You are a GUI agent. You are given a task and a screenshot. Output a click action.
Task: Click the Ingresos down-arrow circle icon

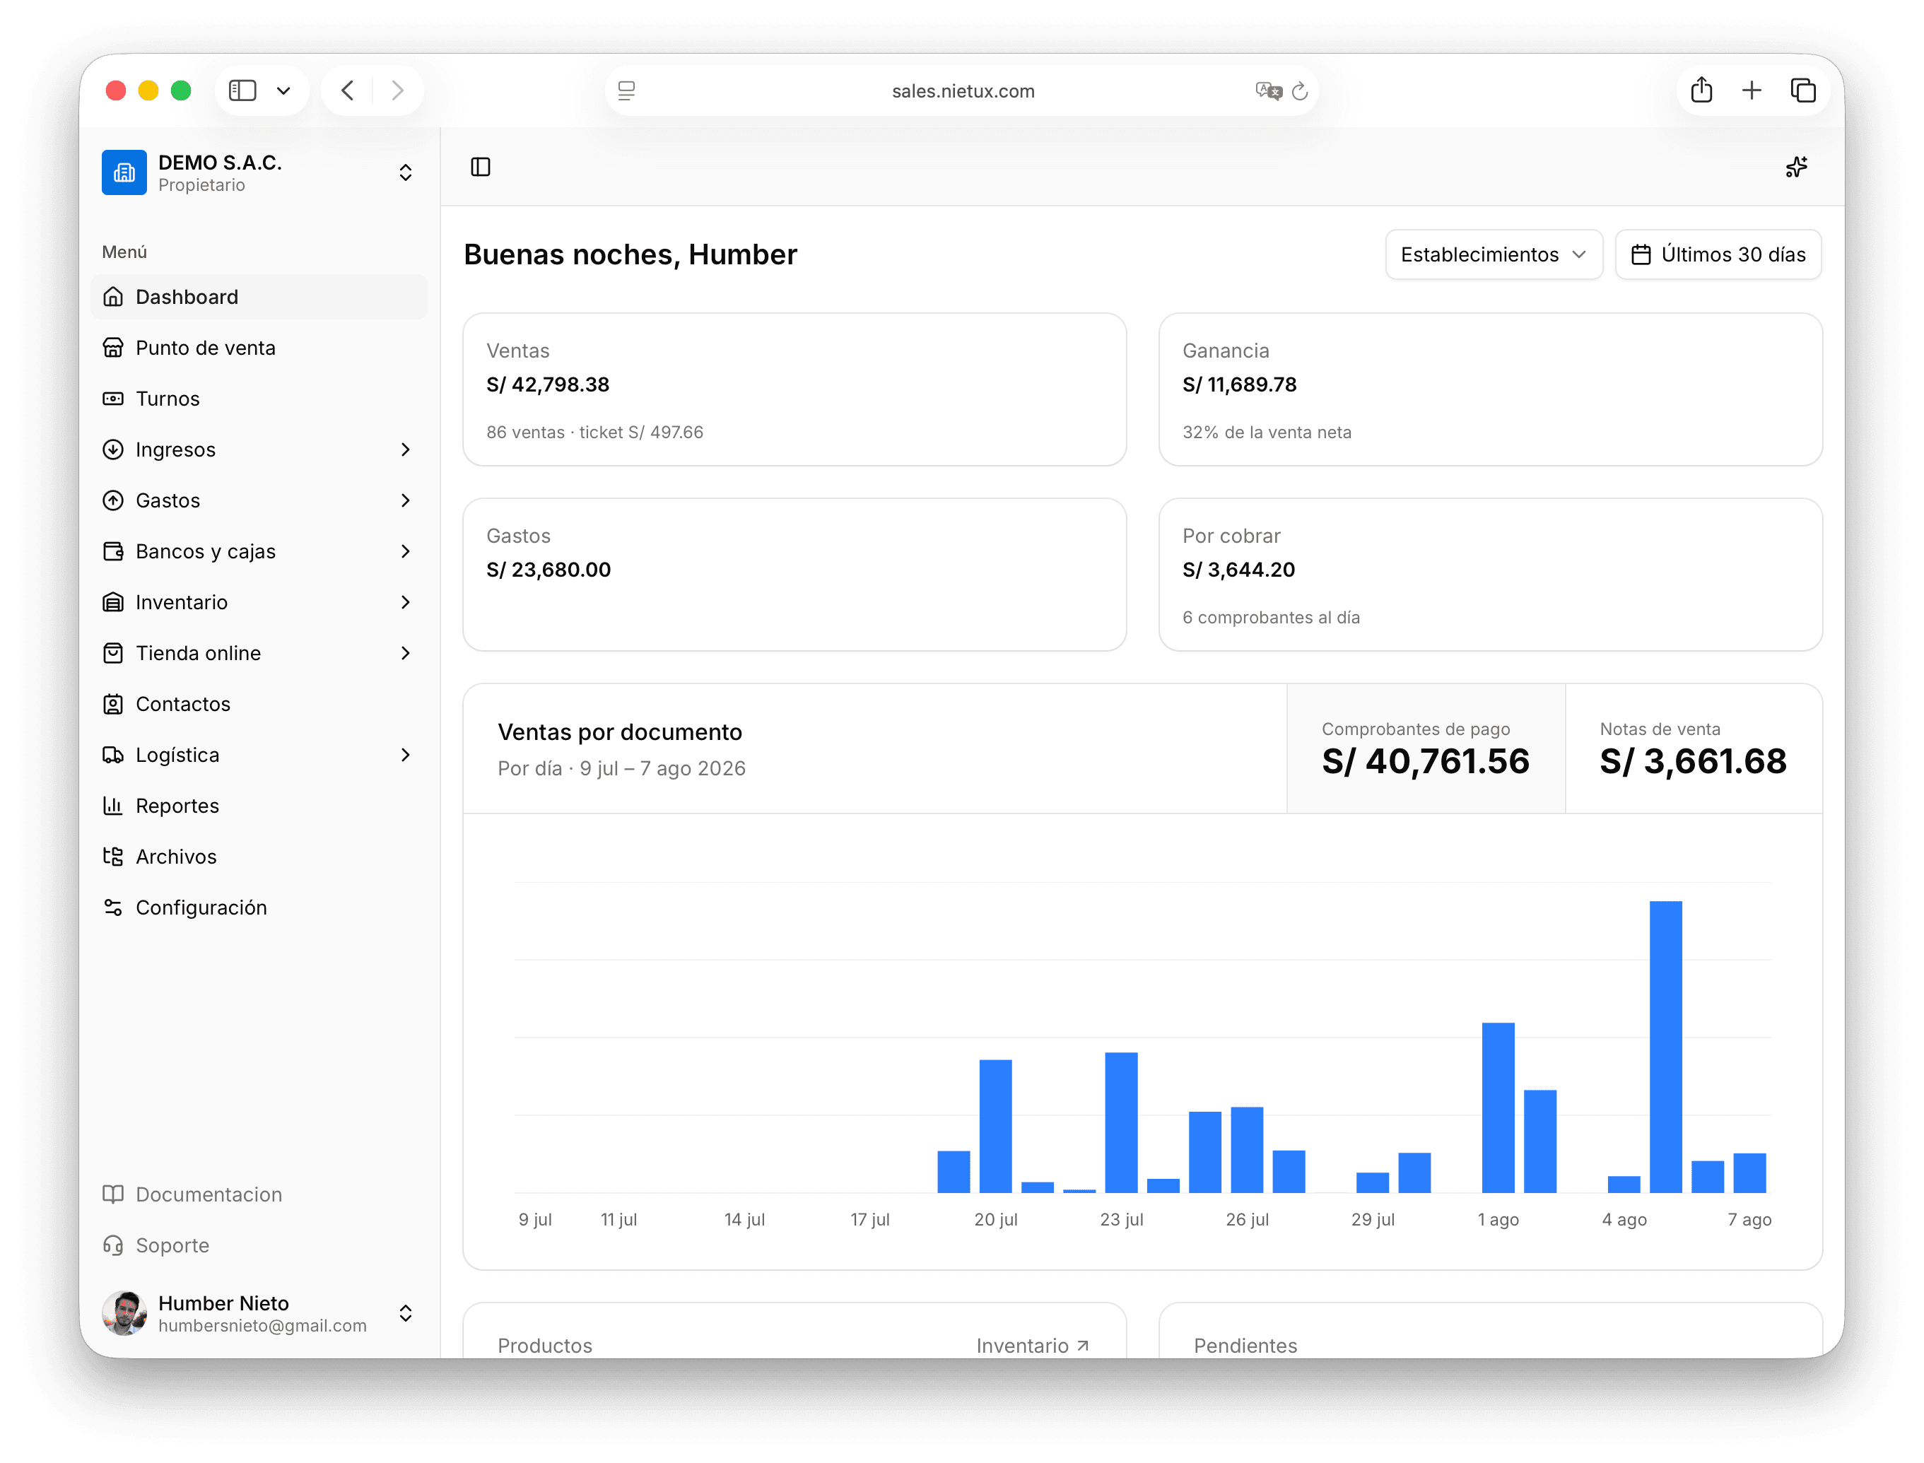point(113,450)
